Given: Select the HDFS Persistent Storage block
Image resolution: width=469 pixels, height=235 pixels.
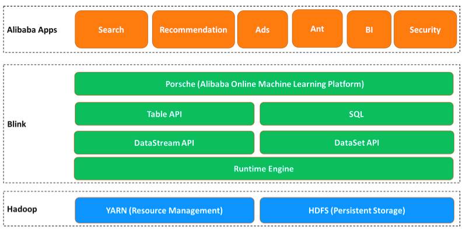Looking at the screenshot, I should point(357,210).
